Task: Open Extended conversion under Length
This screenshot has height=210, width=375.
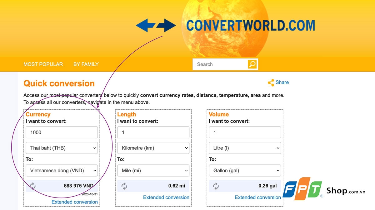Action: point(166,197)
